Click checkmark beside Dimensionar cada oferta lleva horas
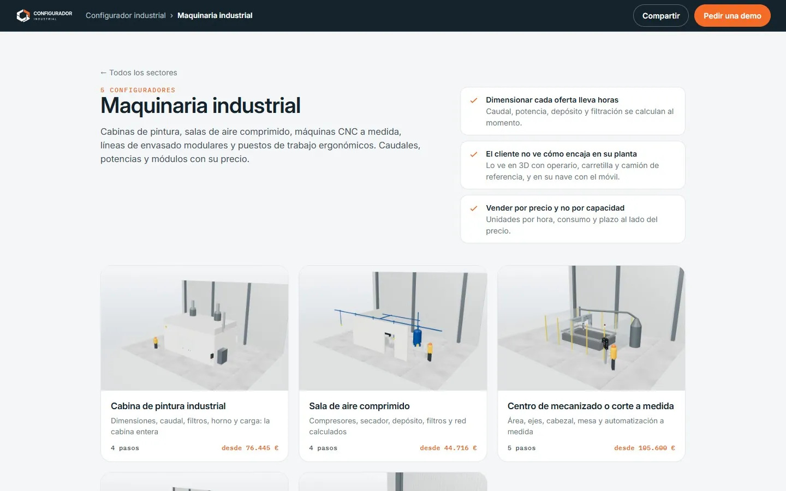Viewport: 786px width, 491px height. coord(474,100)
